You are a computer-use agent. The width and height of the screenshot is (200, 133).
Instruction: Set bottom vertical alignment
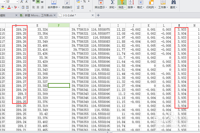42,2
